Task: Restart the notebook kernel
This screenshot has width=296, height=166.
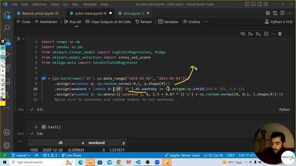Action: (143, 22)
